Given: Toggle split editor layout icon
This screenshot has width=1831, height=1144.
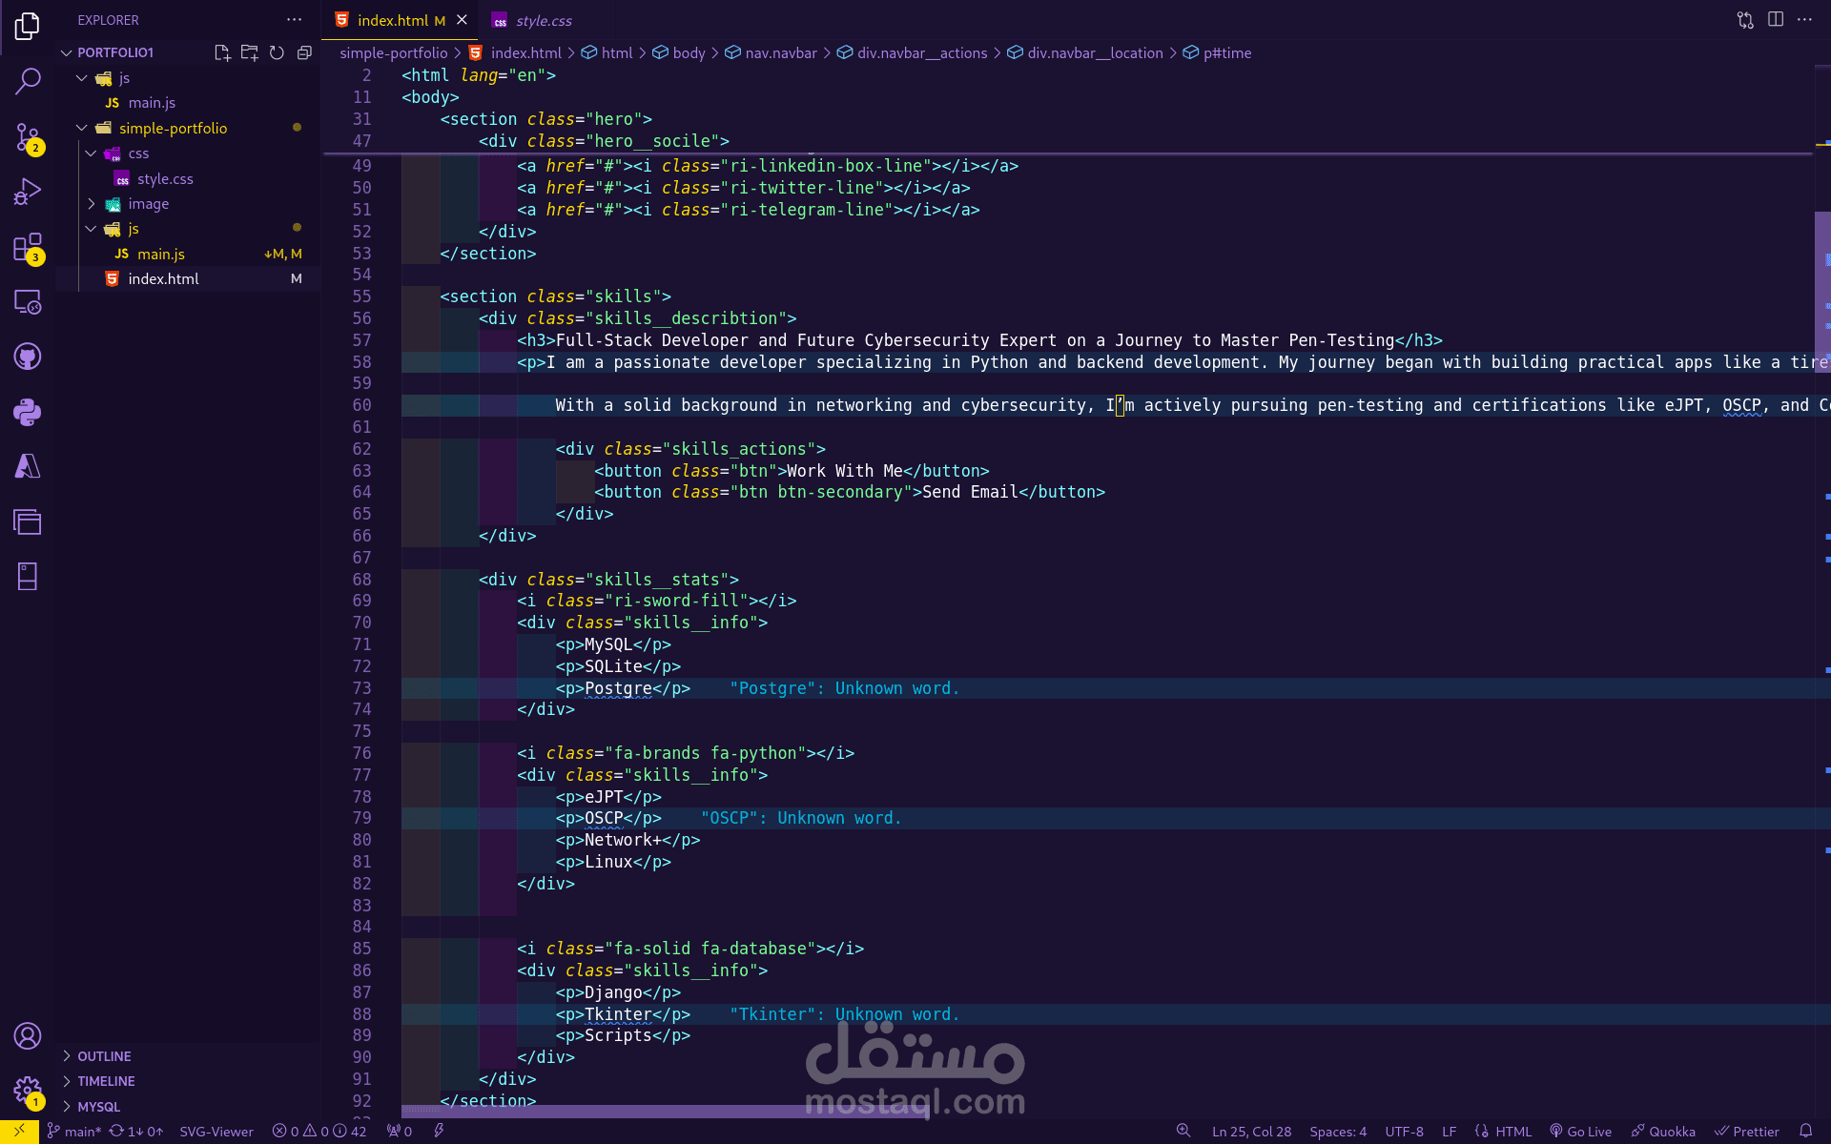Looking at the screenshot, I should tap(1775, 20).
